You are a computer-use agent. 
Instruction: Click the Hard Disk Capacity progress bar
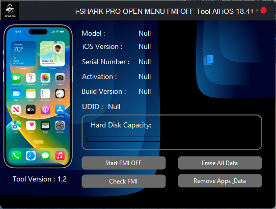click(x=123, y=139)
